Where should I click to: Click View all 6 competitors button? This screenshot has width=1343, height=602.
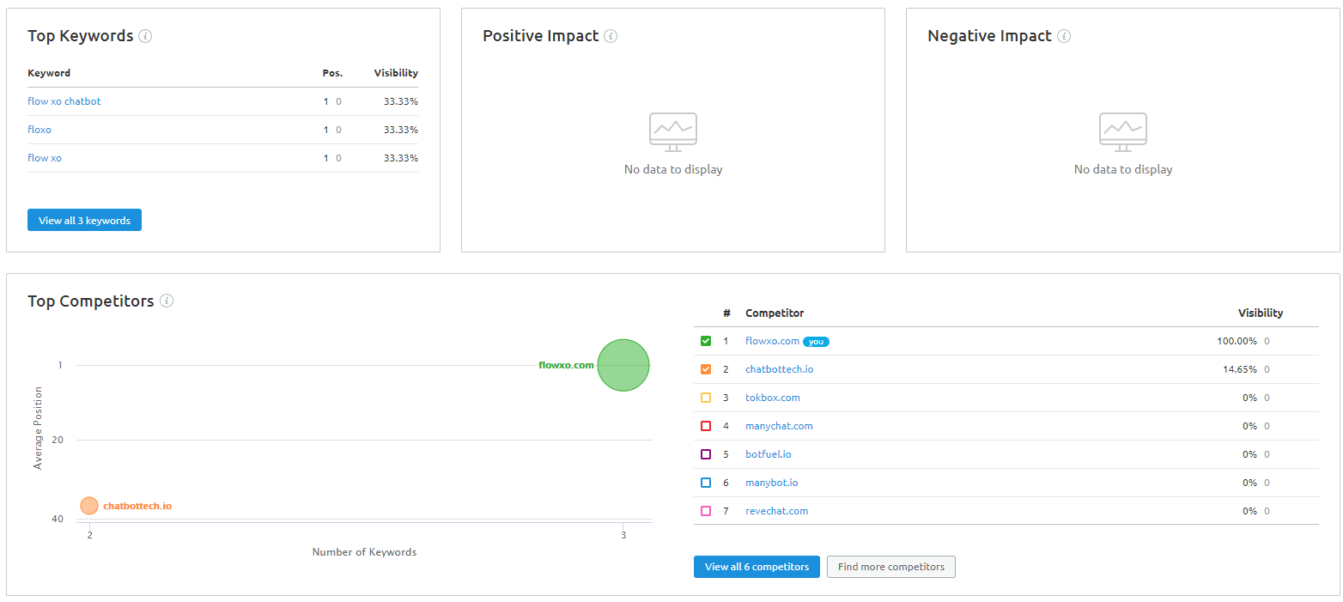[x=757, y=567]
